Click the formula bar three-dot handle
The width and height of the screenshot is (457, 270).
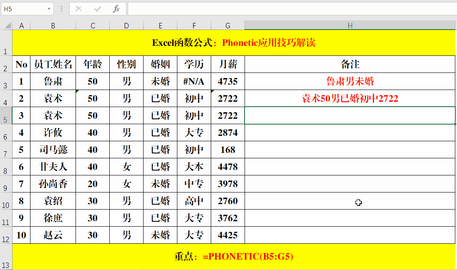click(x=61, y=9)
